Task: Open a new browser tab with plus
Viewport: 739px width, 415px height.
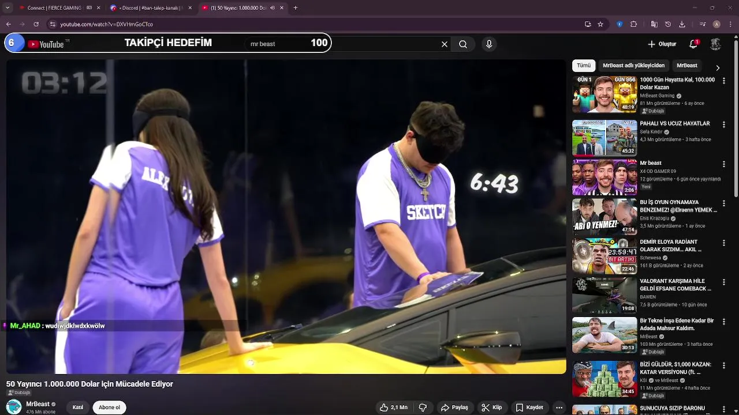Action: 296,7
